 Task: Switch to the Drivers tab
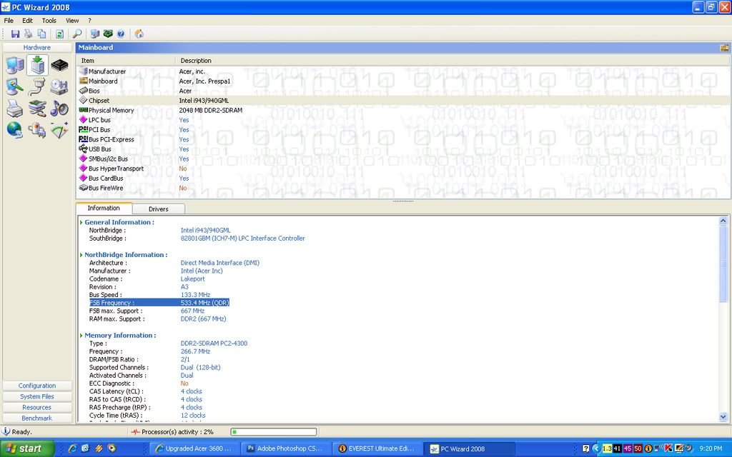point(158,209)
